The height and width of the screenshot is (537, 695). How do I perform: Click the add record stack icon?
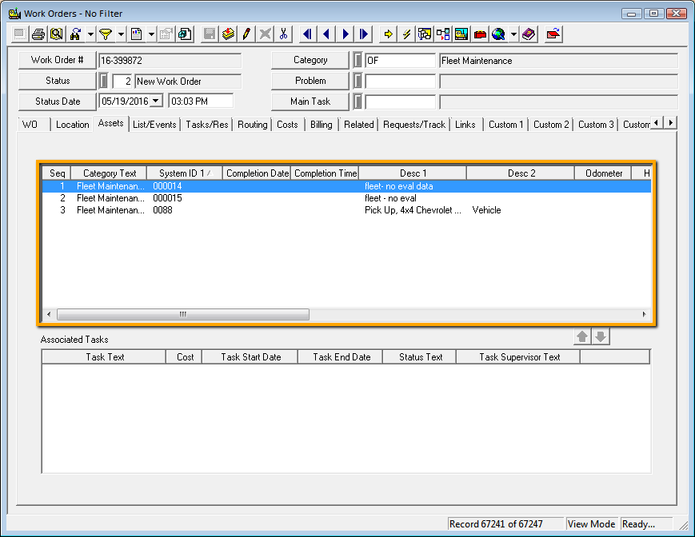click(228, 34)
